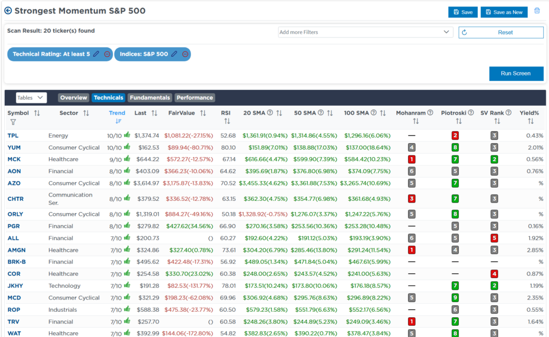Open the MCD ticker link
This screenshot has width=549, height=337.
click(14, 297)
